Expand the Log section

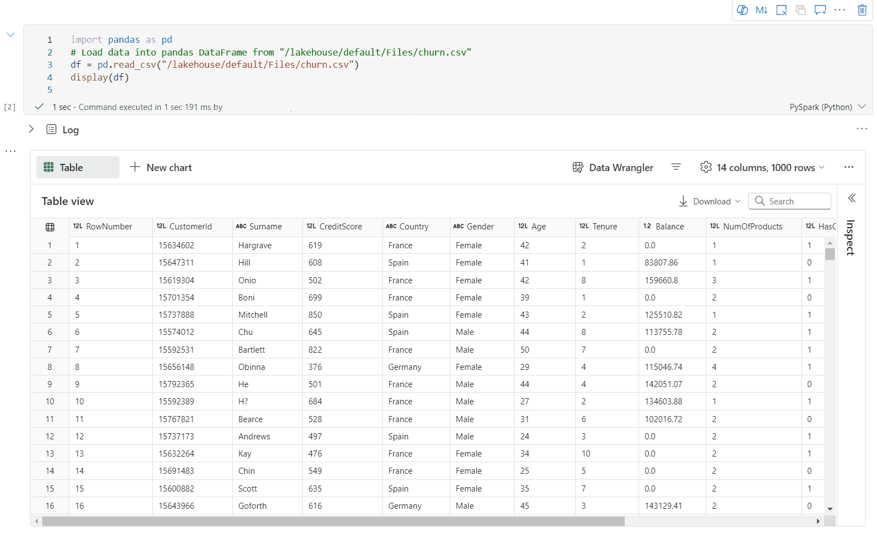point(31,129)
